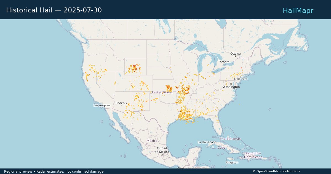Viewport: 331px width, 174px height.
Task: Select the New York city label
Action: [241, 79]
